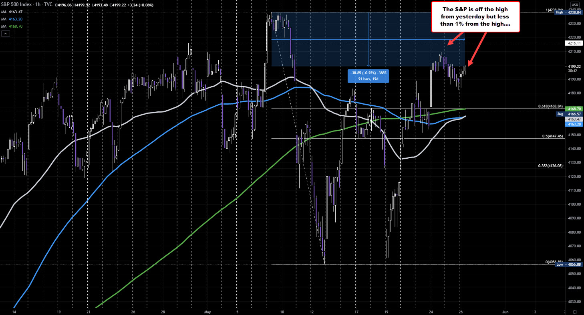Click the current price 4199.22 axis label

click(x=574, y=67)
